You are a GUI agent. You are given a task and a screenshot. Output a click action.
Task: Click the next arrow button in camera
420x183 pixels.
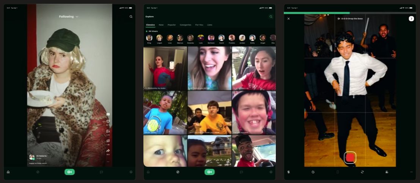(411, 19)
